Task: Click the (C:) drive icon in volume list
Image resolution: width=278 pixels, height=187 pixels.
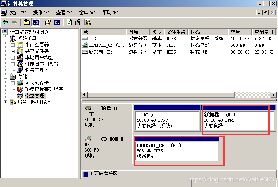Action: pos(85,39)
